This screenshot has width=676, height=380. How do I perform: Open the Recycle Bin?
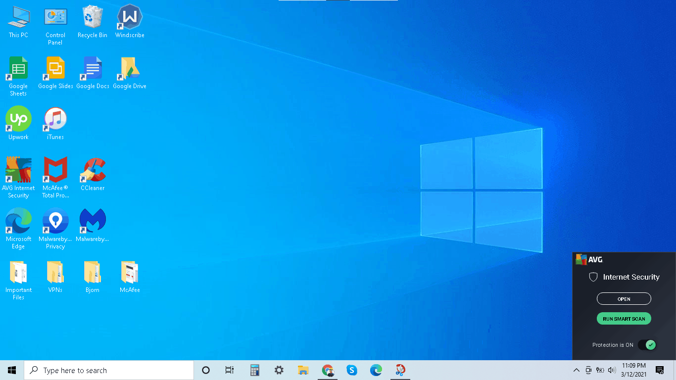coord(92,20)
